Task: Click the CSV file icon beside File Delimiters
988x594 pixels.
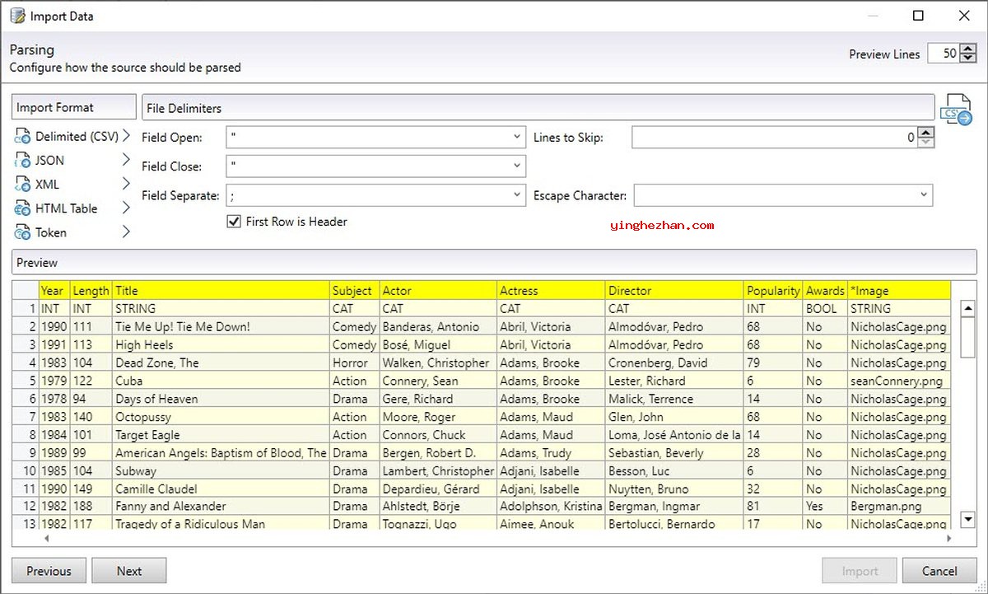Action: pyautogui.click(x=957, y=110)
